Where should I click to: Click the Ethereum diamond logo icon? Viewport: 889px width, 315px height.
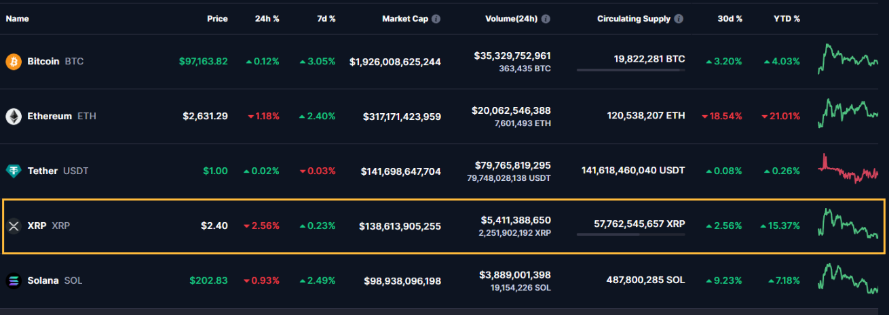pos(14,117)
